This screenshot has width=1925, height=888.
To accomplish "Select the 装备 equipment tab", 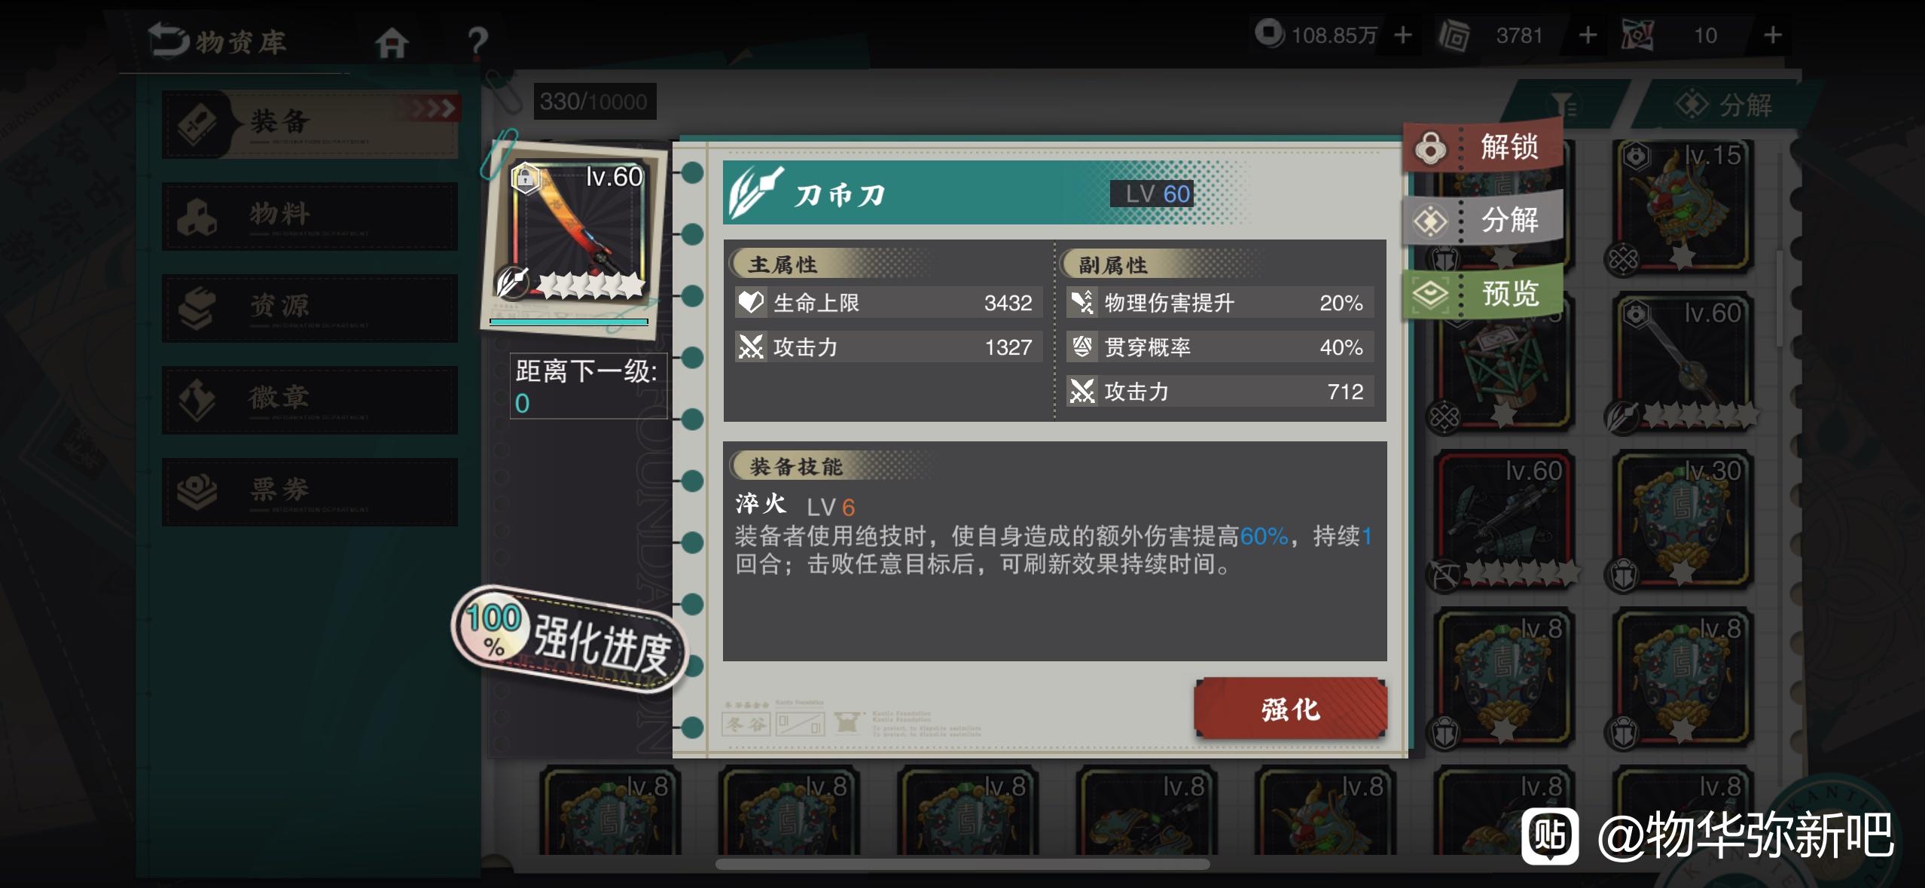I will coord(310,124).
